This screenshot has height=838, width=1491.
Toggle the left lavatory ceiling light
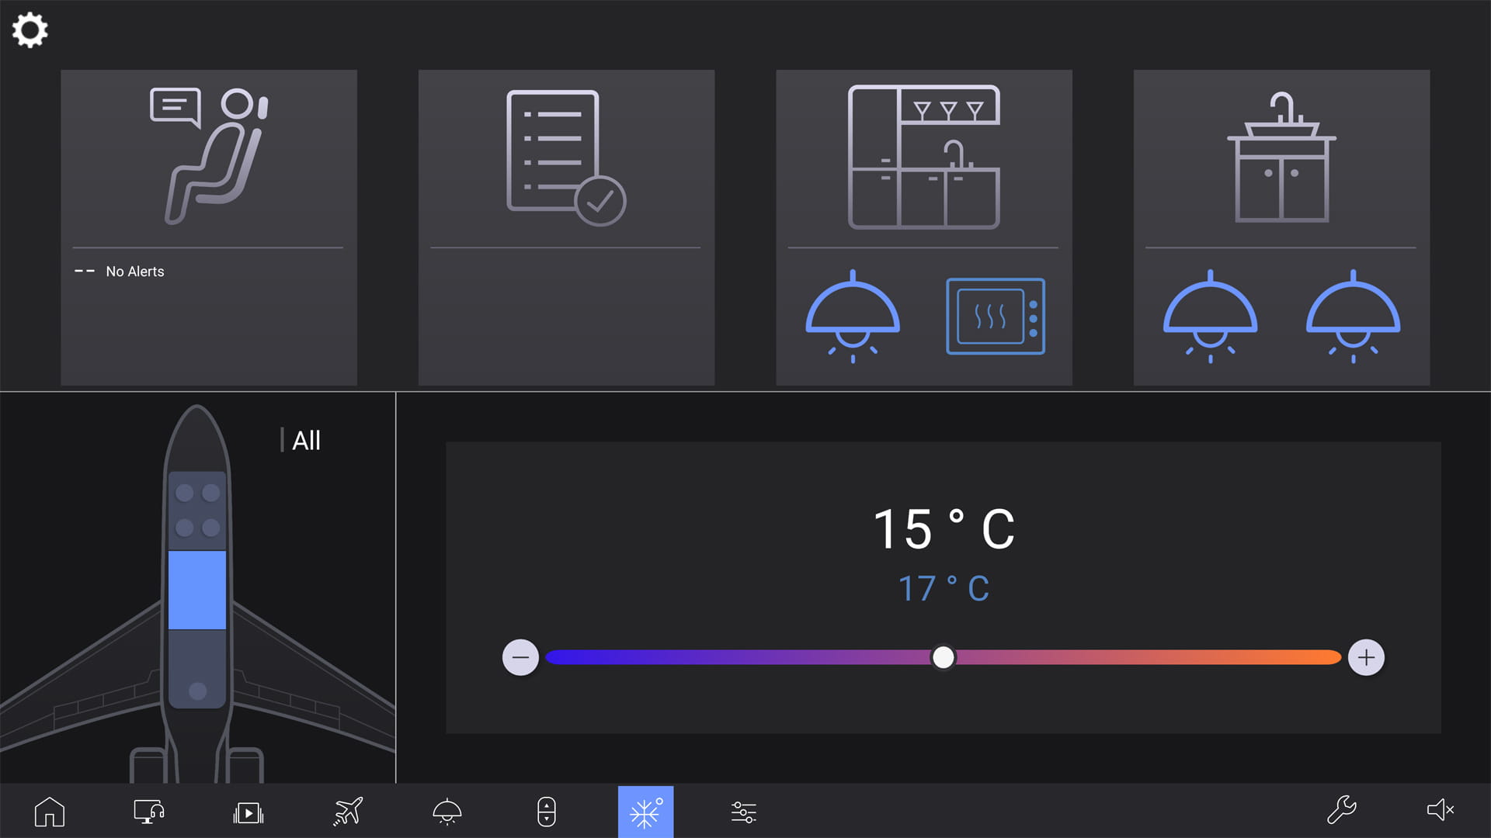[x=1209, y=317]
